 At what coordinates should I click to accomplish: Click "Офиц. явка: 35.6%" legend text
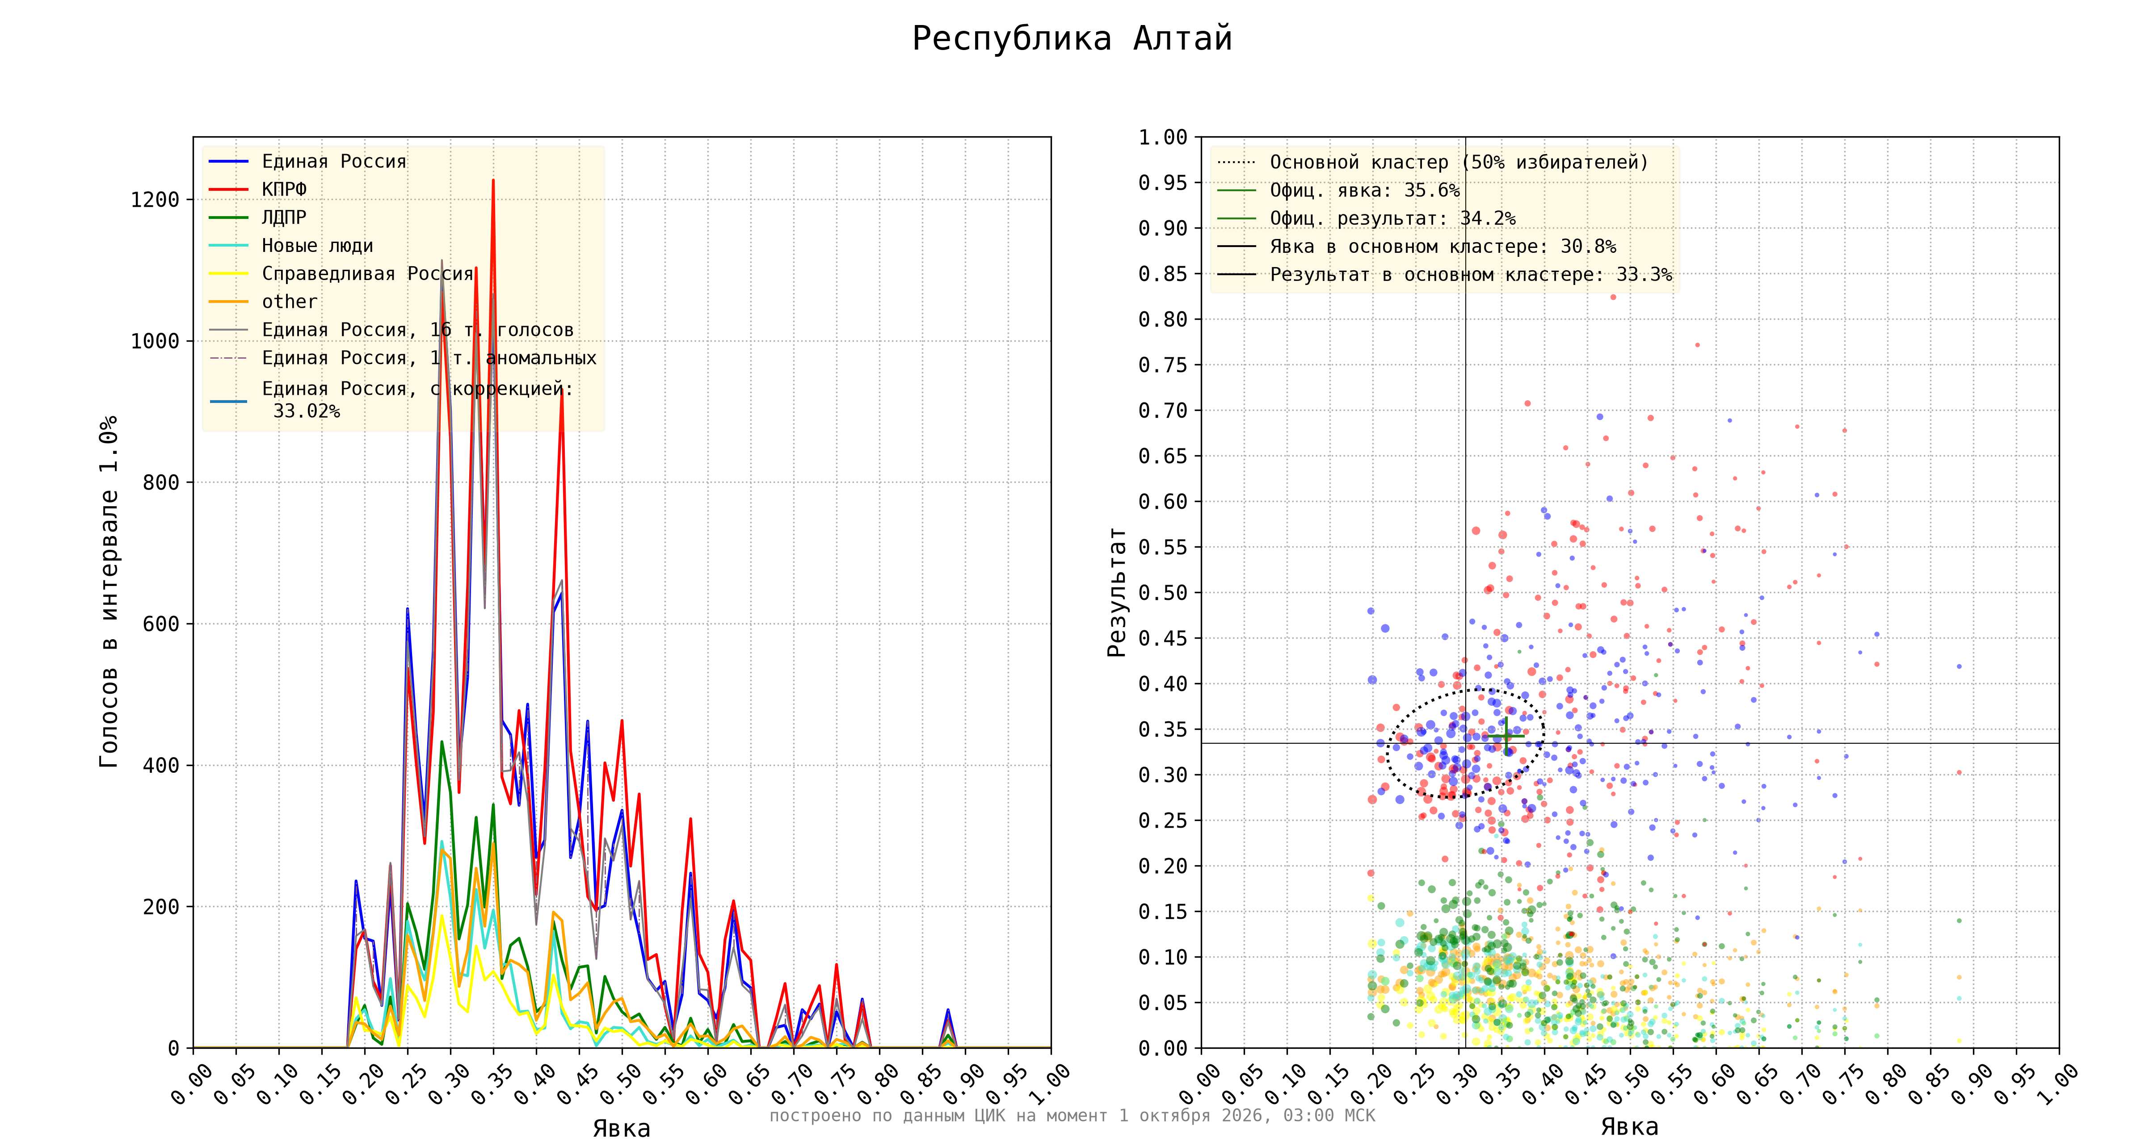1365,191
